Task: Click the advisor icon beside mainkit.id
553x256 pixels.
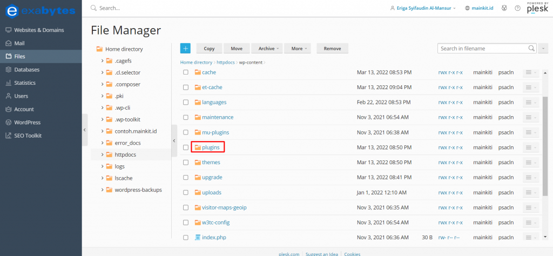Action: 504,8
